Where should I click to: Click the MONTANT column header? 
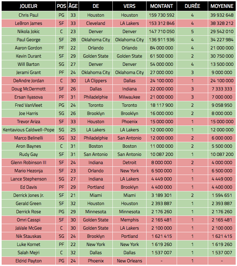click(162, 6)
